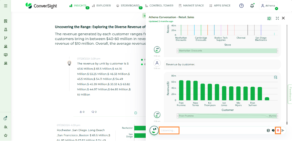Click the Nass Torres revenue bar
Viewport: 292px width, 141px height.
click(x=195, y=91)
